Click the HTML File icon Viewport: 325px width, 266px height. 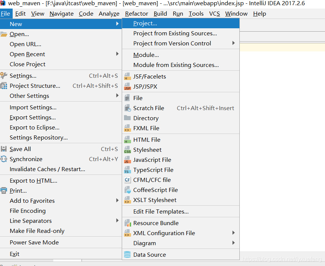click(127, 140)
